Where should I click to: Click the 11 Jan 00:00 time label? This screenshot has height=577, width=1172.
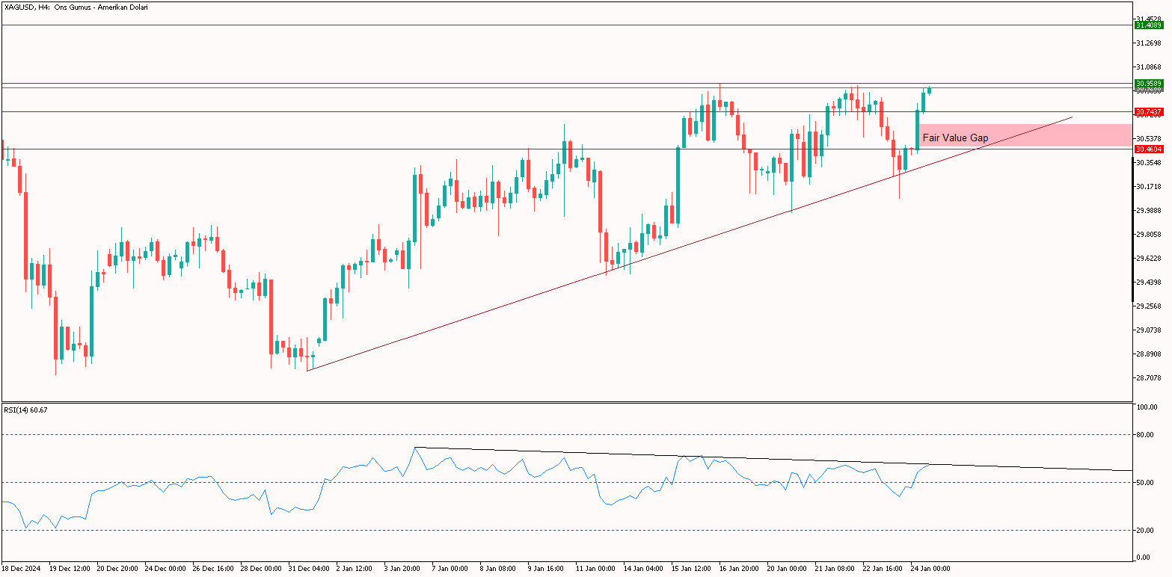pos(597,568)
